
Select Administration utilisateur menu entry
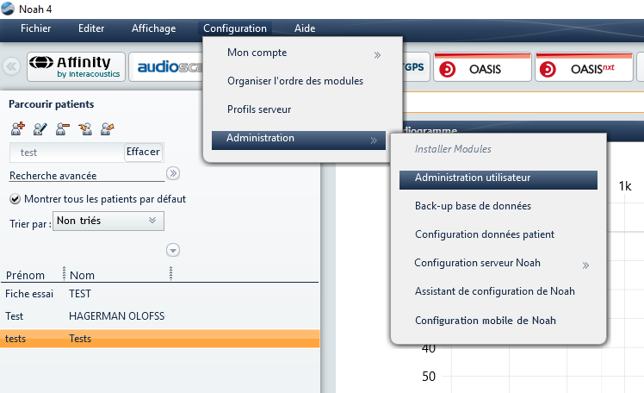(498, 178)
